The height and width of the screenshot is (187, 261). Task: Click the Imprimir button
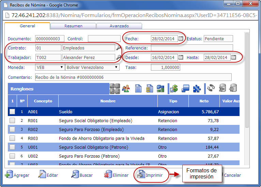[150, 174]
